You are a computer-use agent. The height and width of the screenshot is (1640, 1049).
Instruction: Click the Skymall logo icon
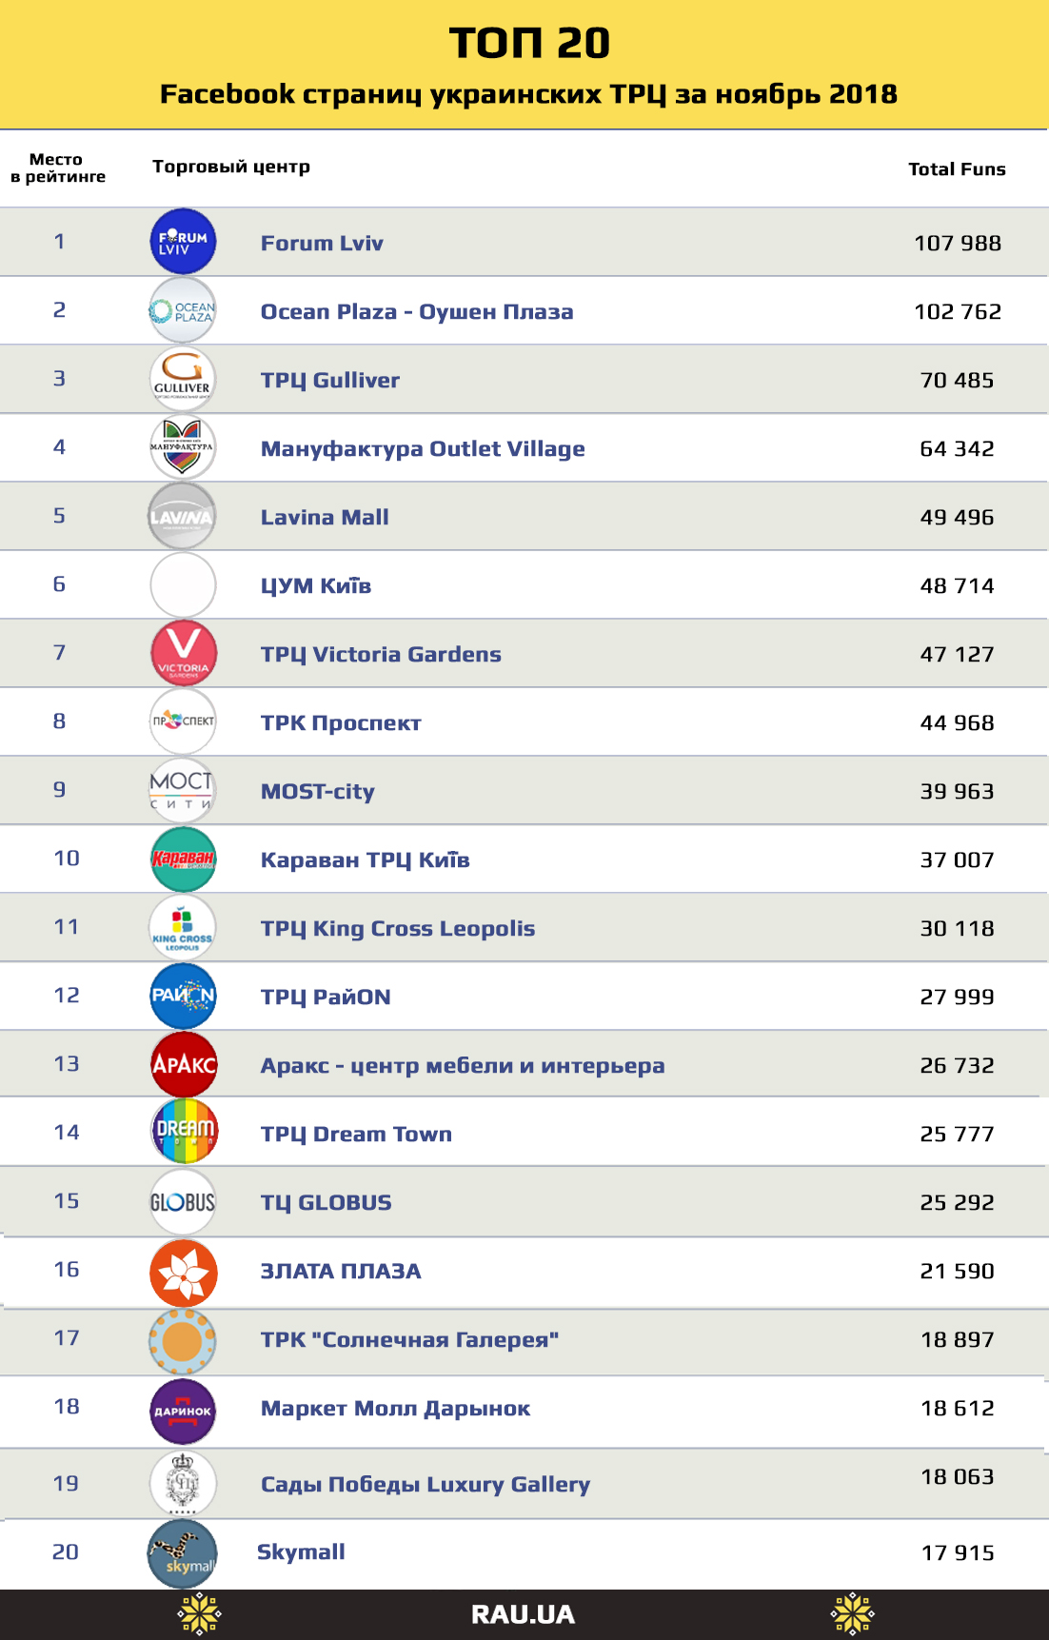(183, 1553)
